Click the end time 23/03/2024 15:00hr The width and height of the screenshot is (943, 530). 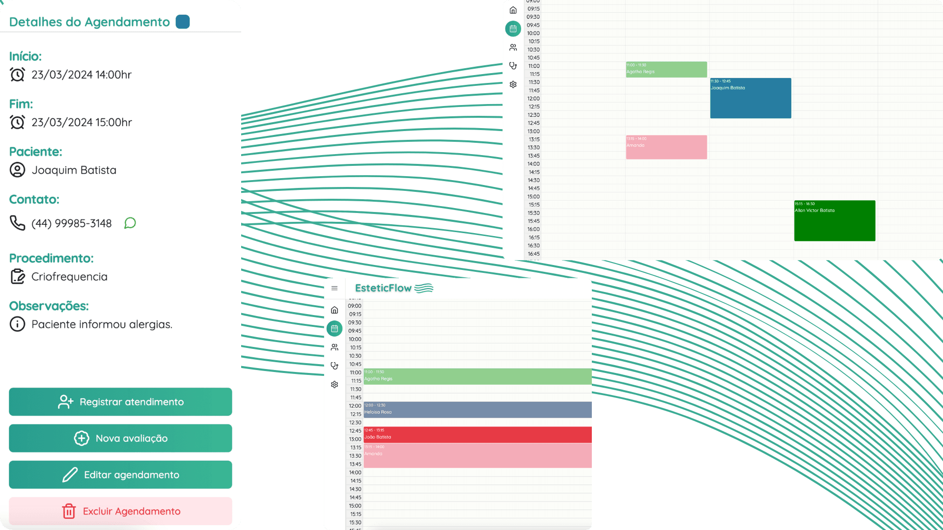point(82,122)
